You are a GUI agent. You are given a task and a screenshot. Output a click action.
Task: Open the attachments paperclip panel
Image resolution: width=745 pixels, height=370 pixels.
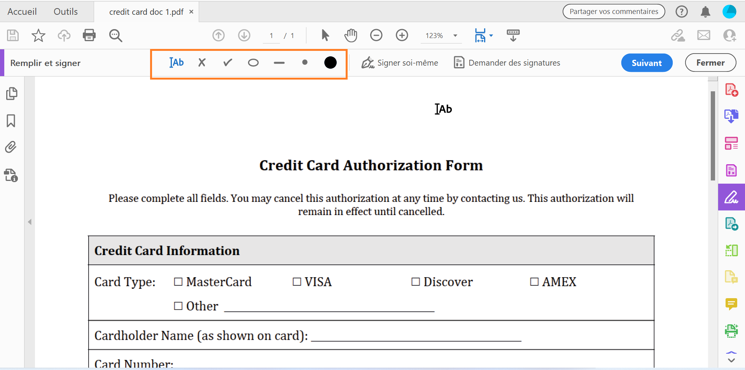click(11, 147)
